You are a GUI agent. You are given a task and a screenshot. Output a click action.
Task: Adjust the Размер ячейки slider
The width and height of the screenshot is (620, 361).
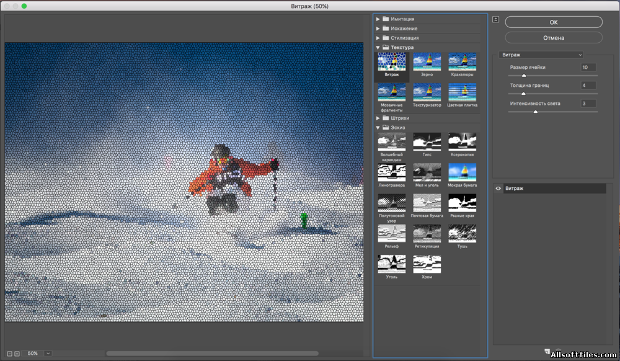[524, 76]
